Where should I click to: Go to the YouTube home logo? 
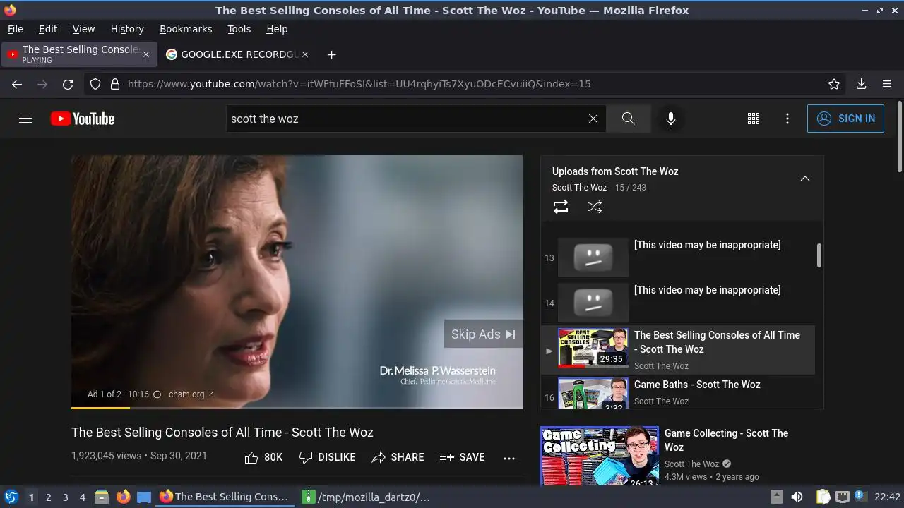point(83,119)
